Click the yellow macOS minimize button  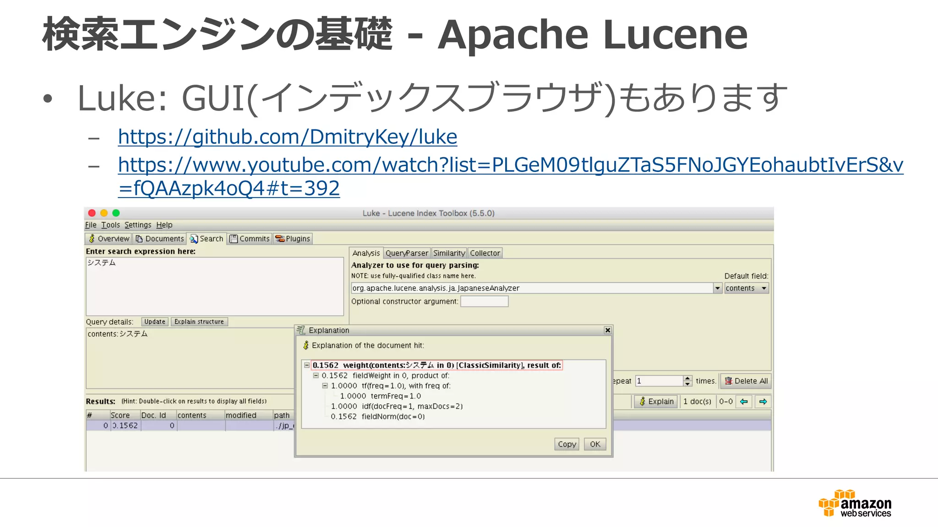click(x=104, y=213)
